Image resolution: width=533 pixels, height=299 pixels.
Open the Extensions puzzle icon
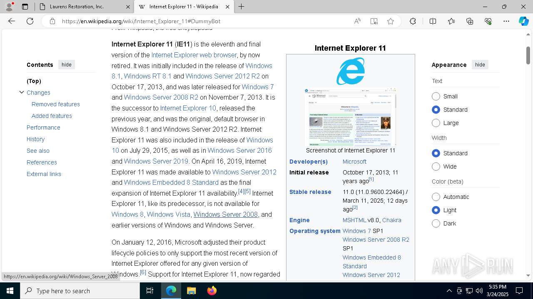413,21
